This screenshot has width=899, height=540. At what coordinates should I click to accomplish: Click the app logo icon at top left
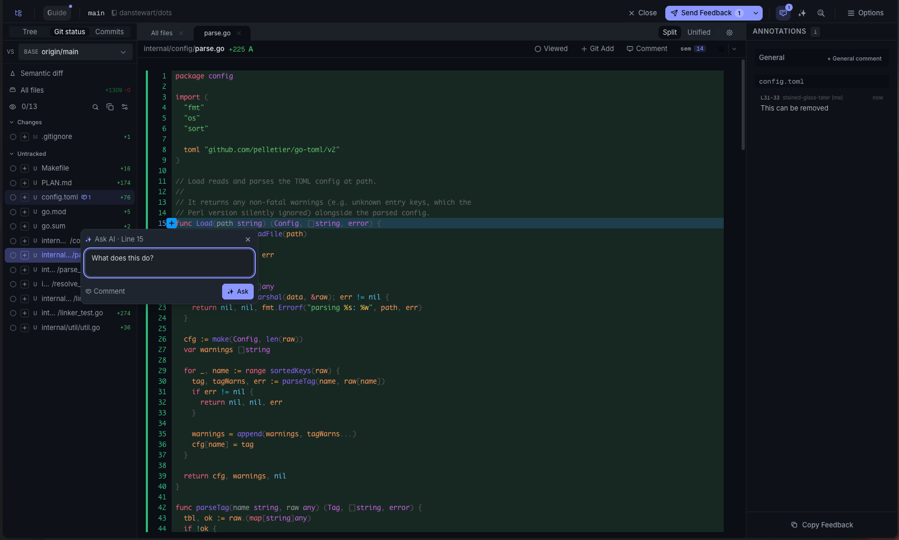[18, 13]
